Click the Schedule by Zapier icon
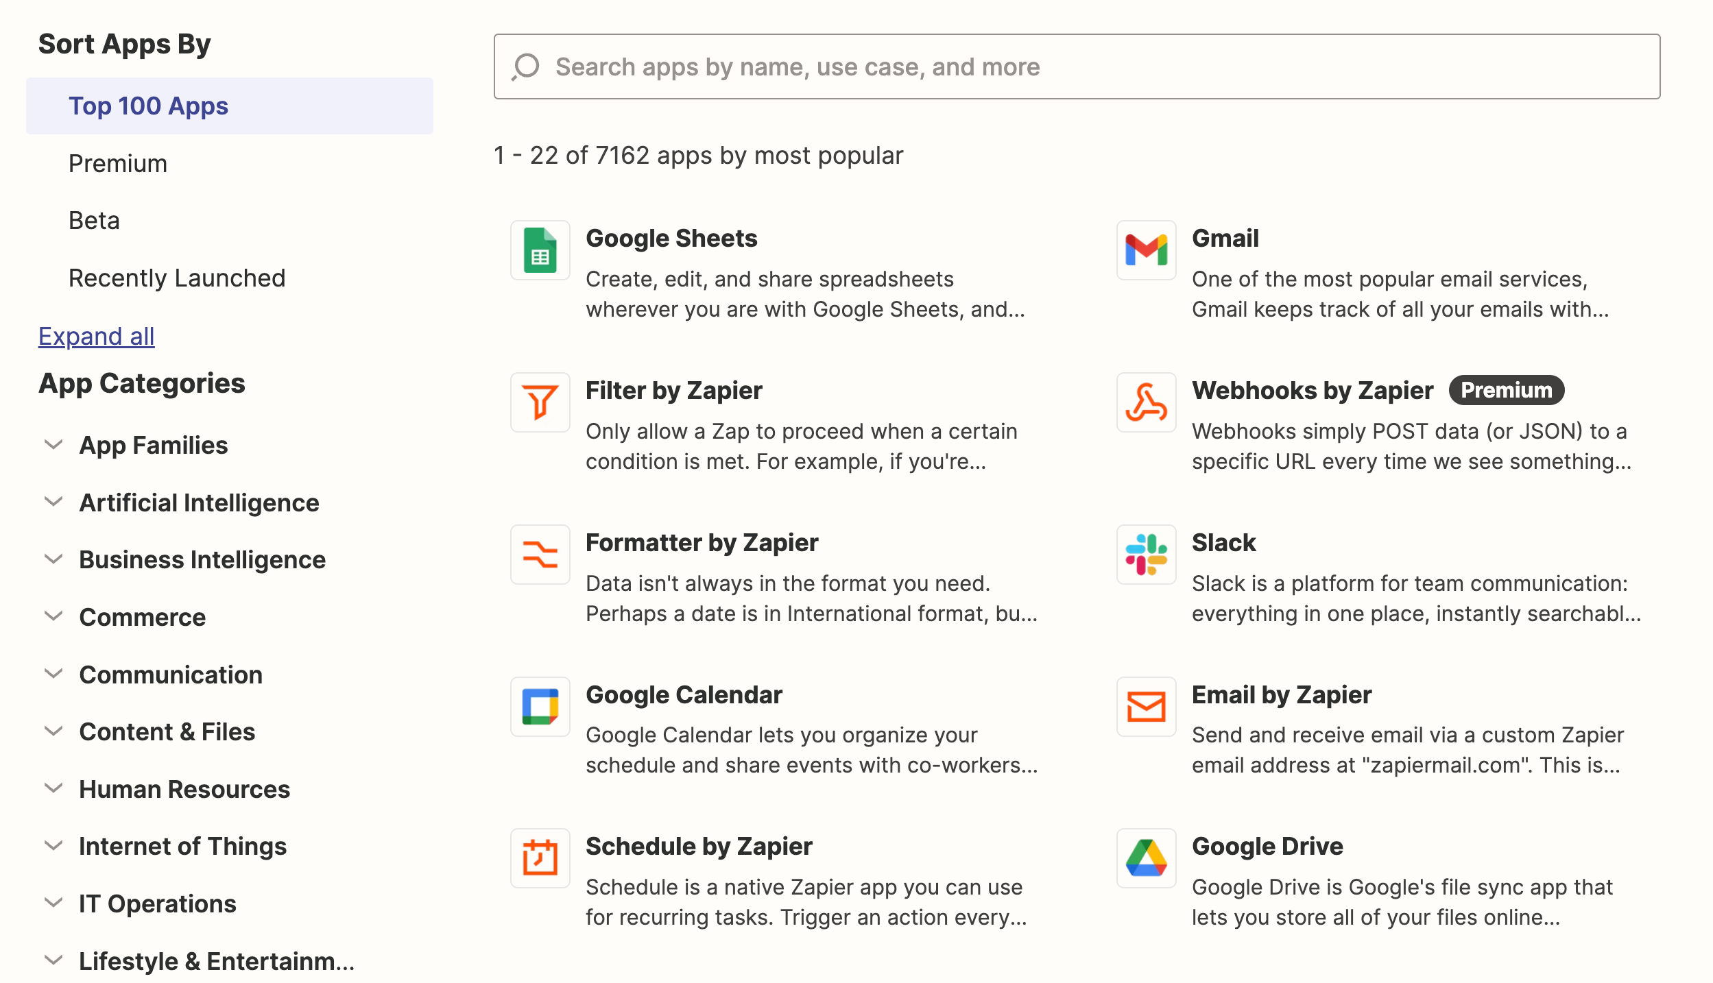This screenshot has height=983, width=1713. click(540, 858)
